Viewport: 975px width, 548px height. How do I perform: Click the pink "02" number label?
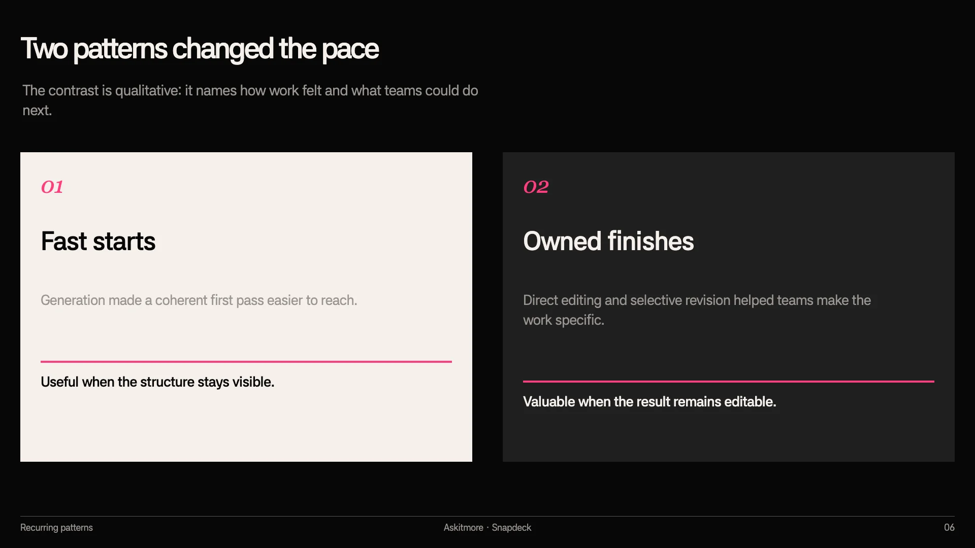pos(536,187)
